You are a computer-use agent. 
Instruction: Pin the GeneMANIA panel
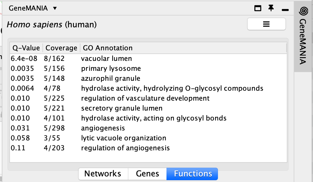(x=271, y=8)
